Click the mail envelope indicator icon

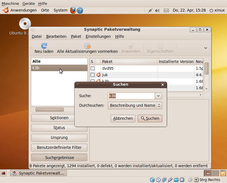pos(166,10)
